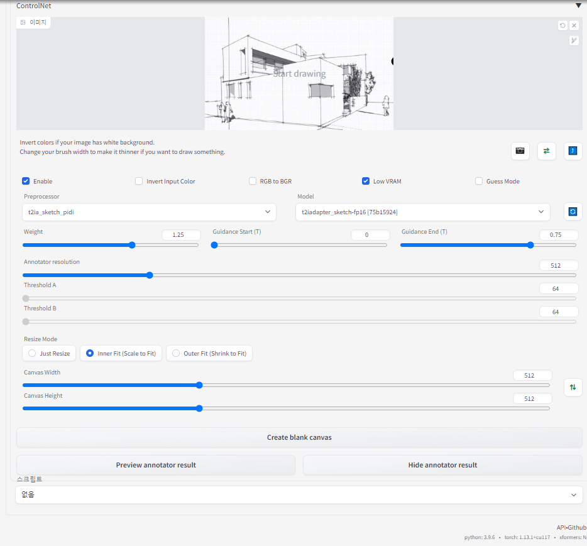Open the script dropdown showing 없음
587x546 pixels.
299,494
